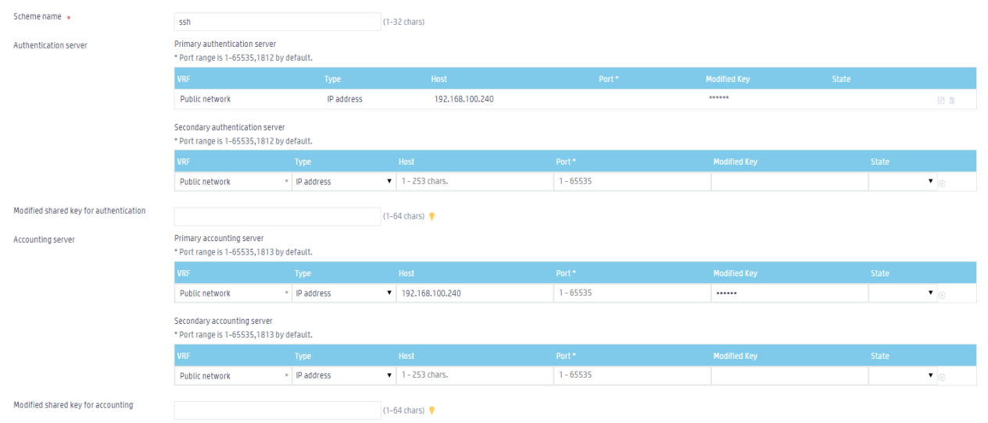This screenshot has height=423, width=988.
Task: Click 'IP address' cell in primary authentication row
Action: 345,99
